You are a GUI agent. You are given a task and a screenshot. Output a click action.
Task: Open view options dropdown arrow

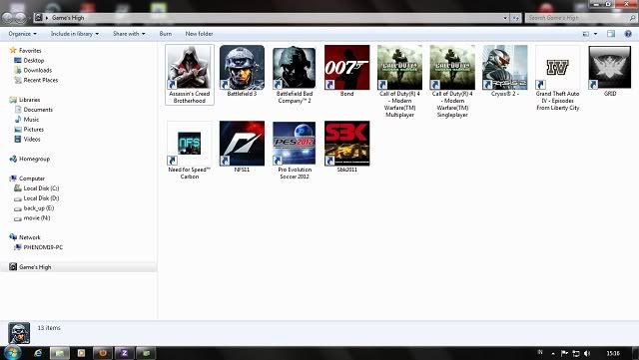(x=595, y=34)
